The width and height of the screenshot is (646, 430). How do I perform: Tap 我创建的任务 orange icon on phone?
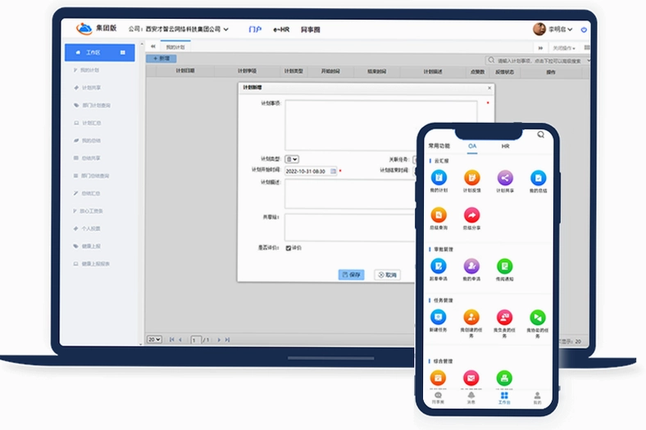(x=471, y=317)
